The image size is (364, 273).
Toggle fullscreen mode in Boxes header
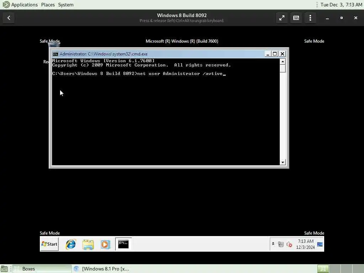282,18
